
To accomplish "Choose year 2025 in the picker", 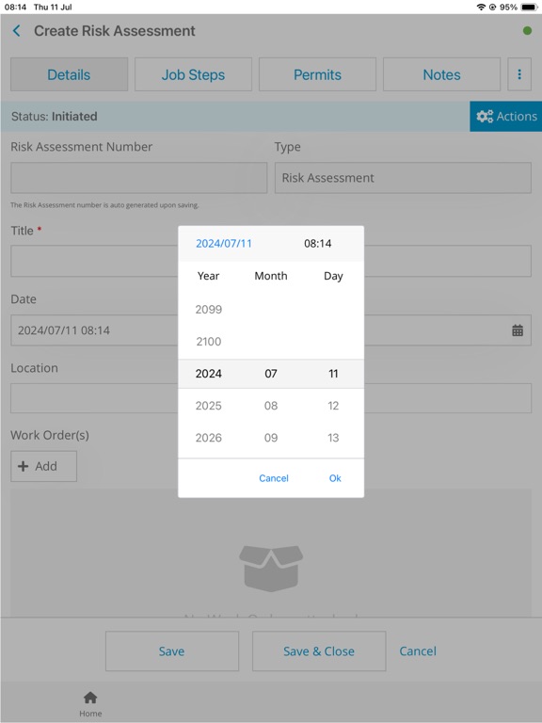I will click(x=209, y=406).
